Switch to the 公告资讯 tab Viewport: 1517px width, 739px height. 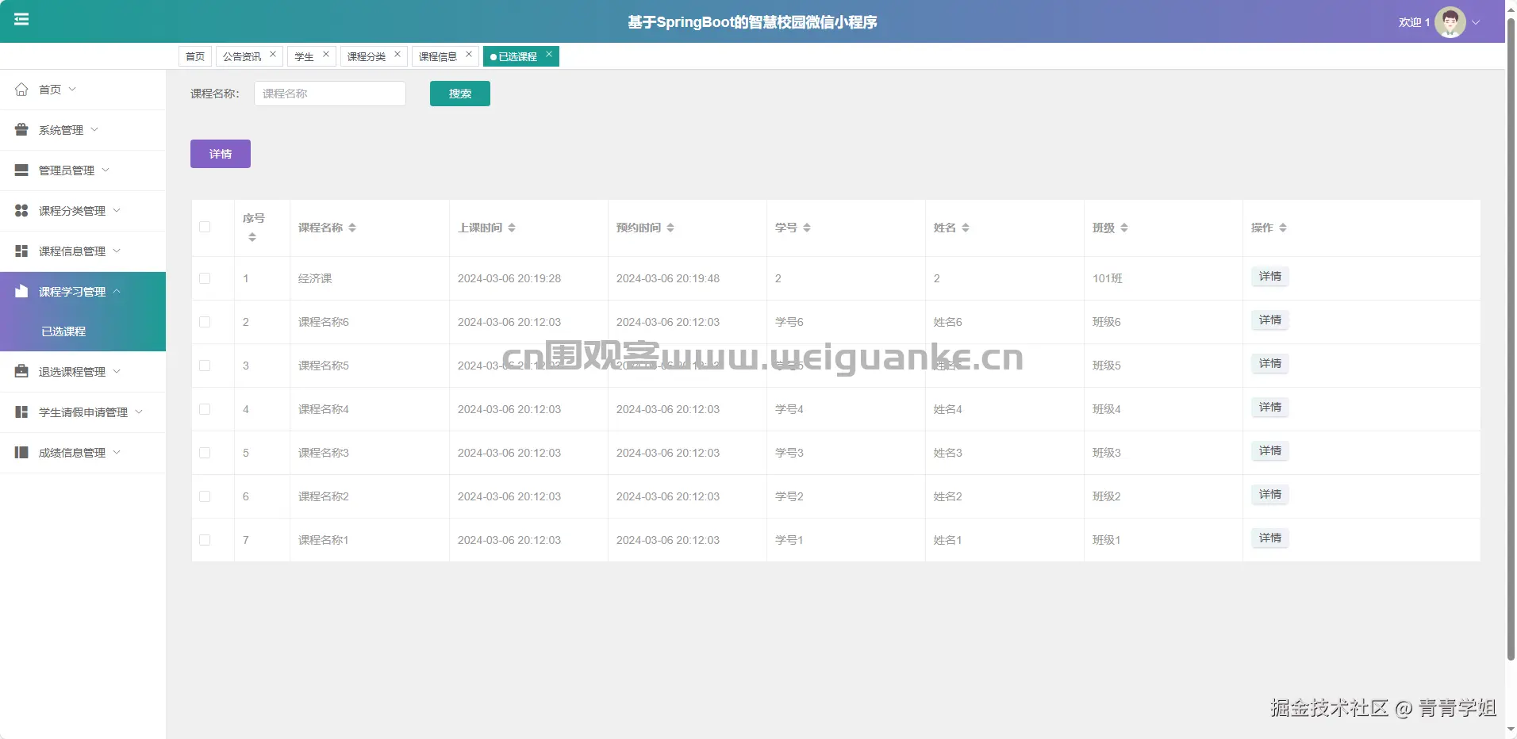(242, 56)
